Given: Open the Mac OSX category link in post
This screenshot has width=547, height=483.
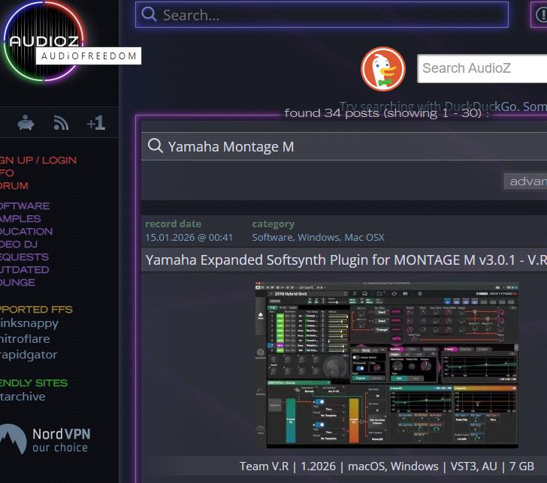Looking at the screenshot, I should (364, 238).
